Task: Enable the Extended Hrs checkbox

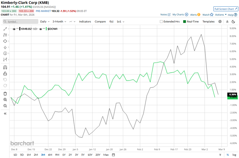Action: click(161, 21)
